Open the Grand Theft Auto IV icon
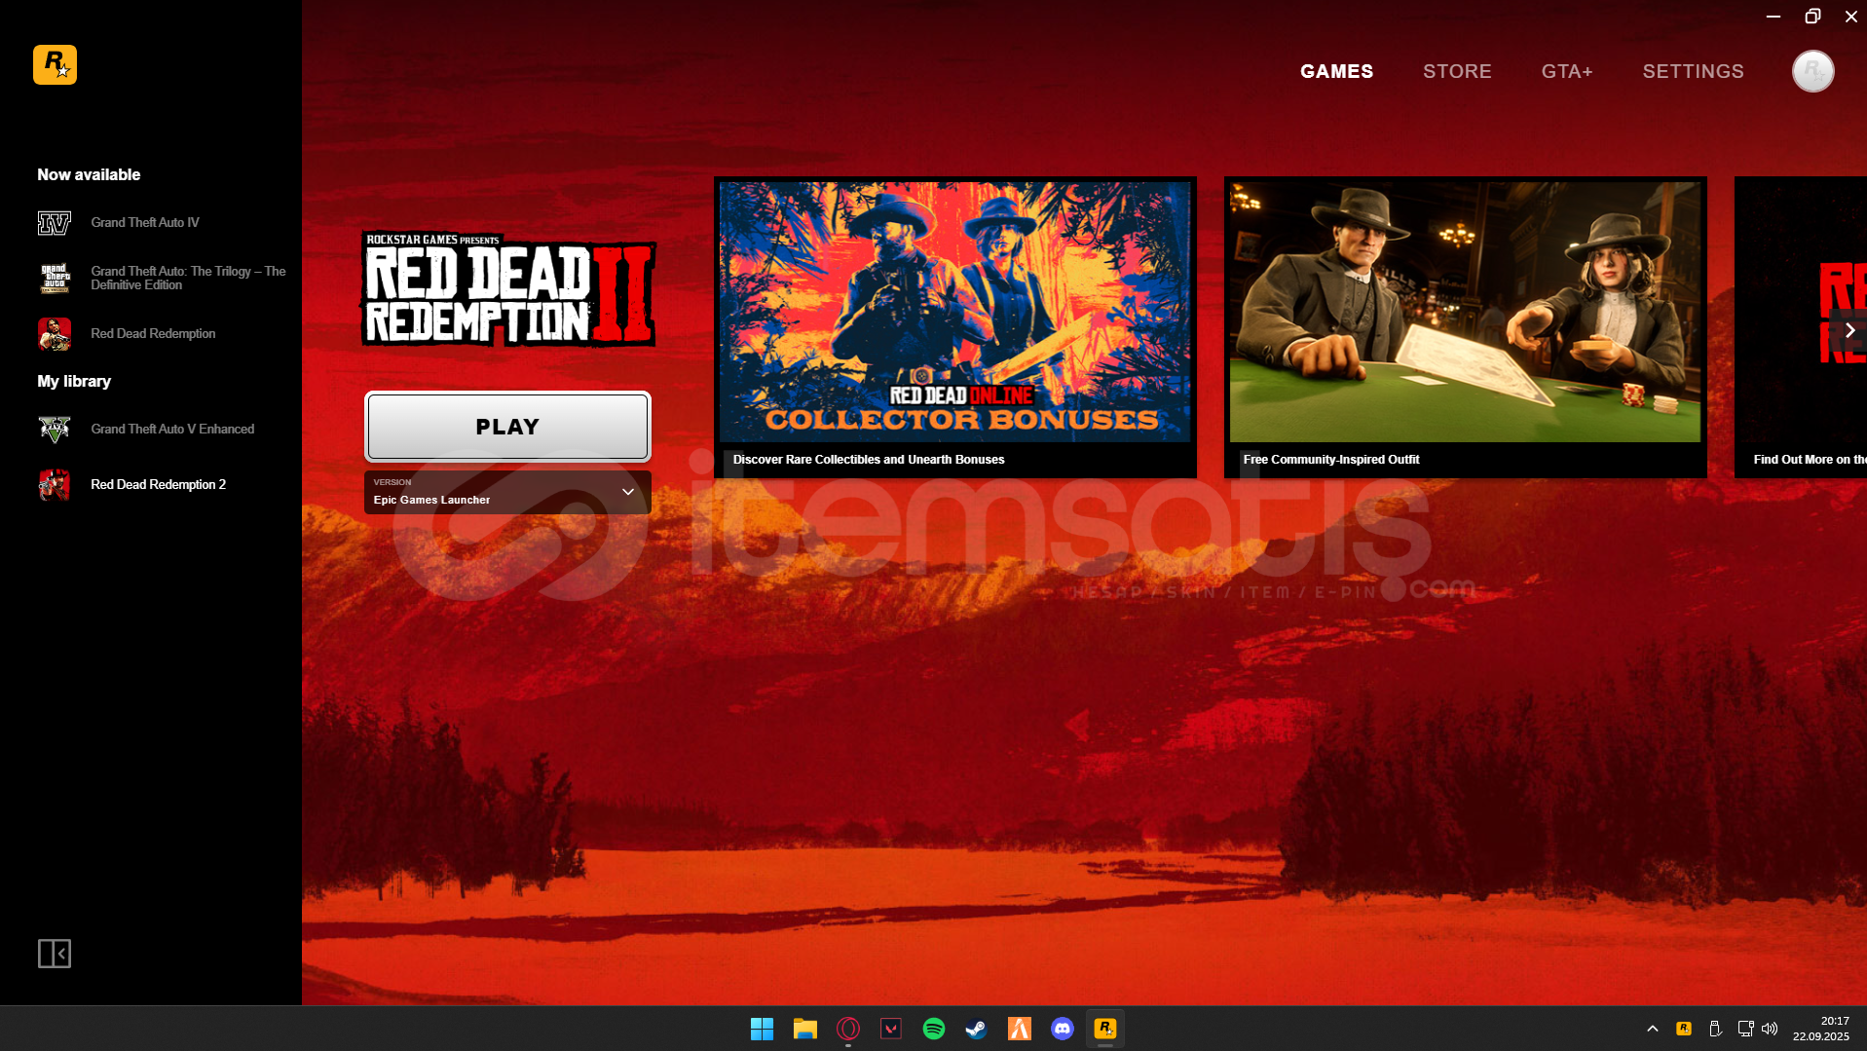The width and height of the screenshot is (1867, 1051). click(55, 223)
